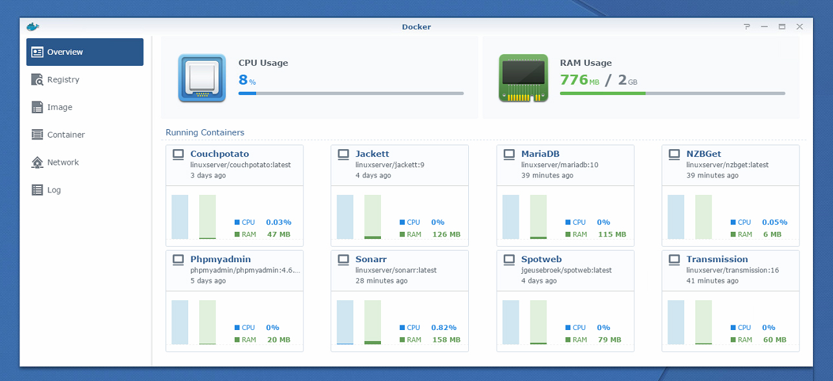Click the linuxserver/couchpotato:latest image name
Screen dimensions: 833x381
pyautogui.click(x=241, y=165)
